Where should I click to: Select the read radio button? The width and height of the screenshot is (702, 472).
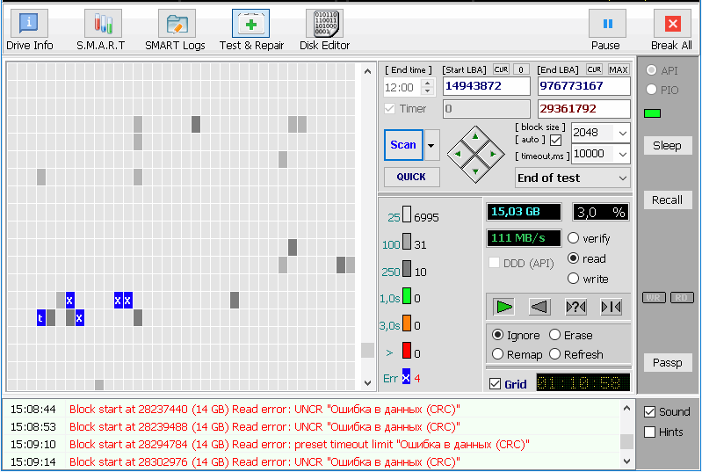573,258
